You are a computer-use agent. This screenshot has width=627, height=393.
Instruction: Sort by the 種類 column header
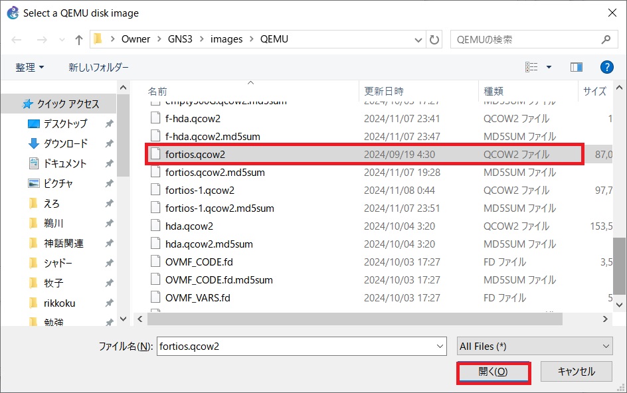(x=493, y=92)
